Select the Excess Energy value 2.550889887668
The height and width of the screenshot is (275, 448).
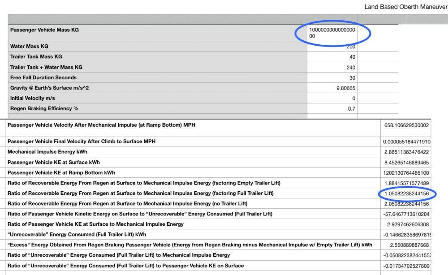point(409,245)
